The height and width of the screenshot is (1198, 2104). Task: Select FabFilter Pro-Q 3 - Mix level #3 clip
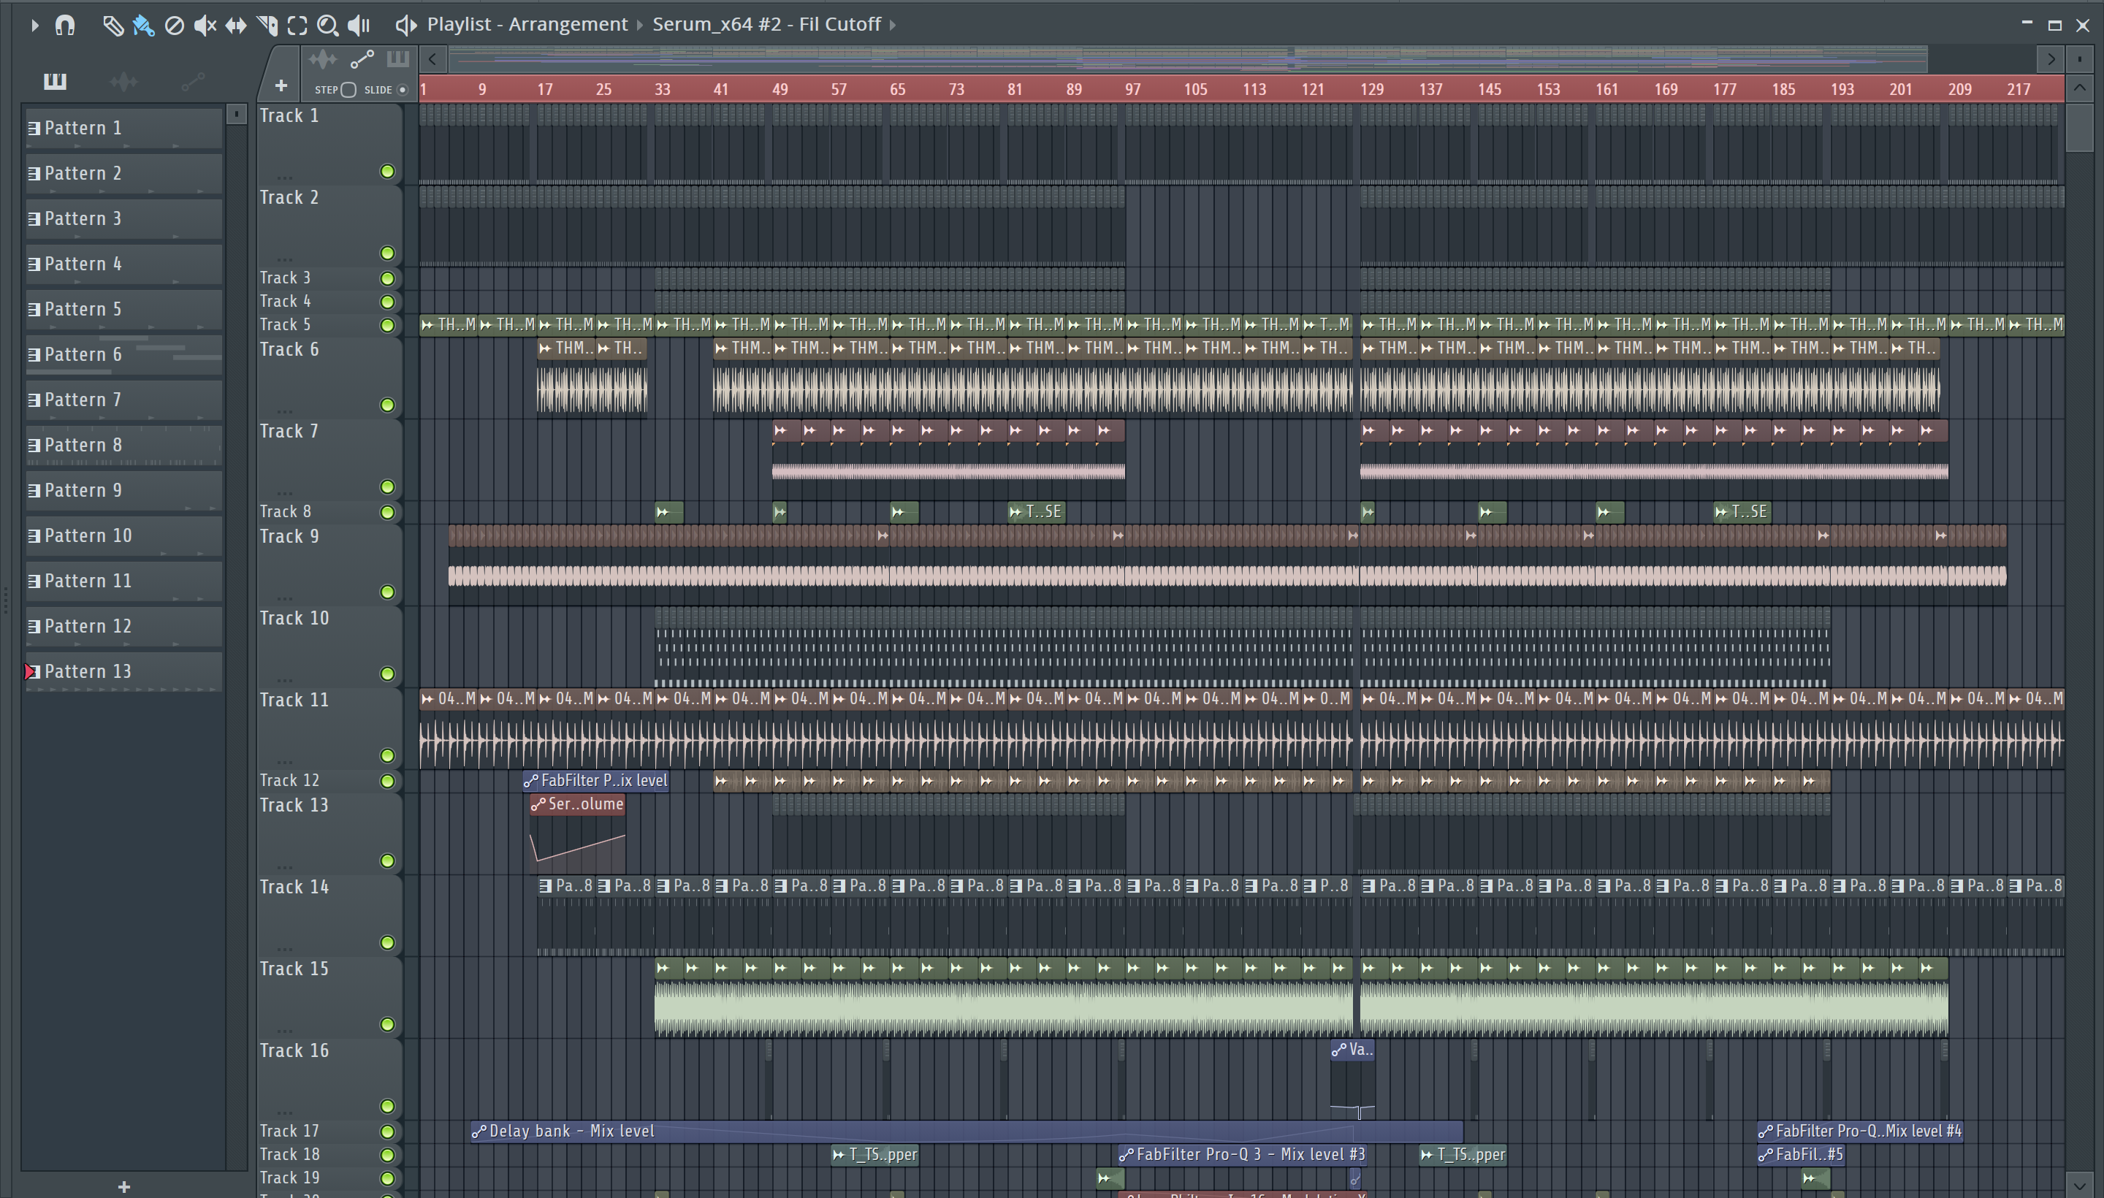pos(1243,1154)
